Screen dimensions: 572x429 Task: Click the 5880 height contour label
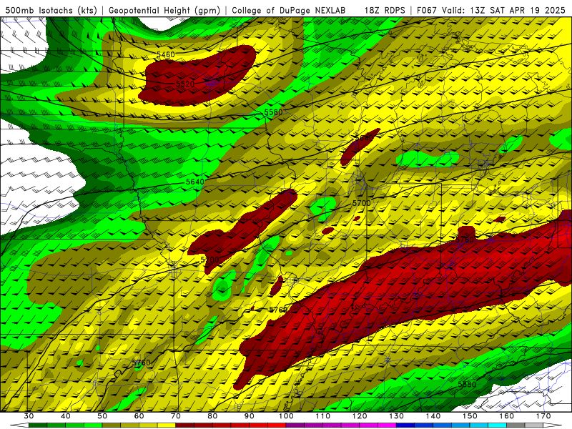(x=467, y=385)
